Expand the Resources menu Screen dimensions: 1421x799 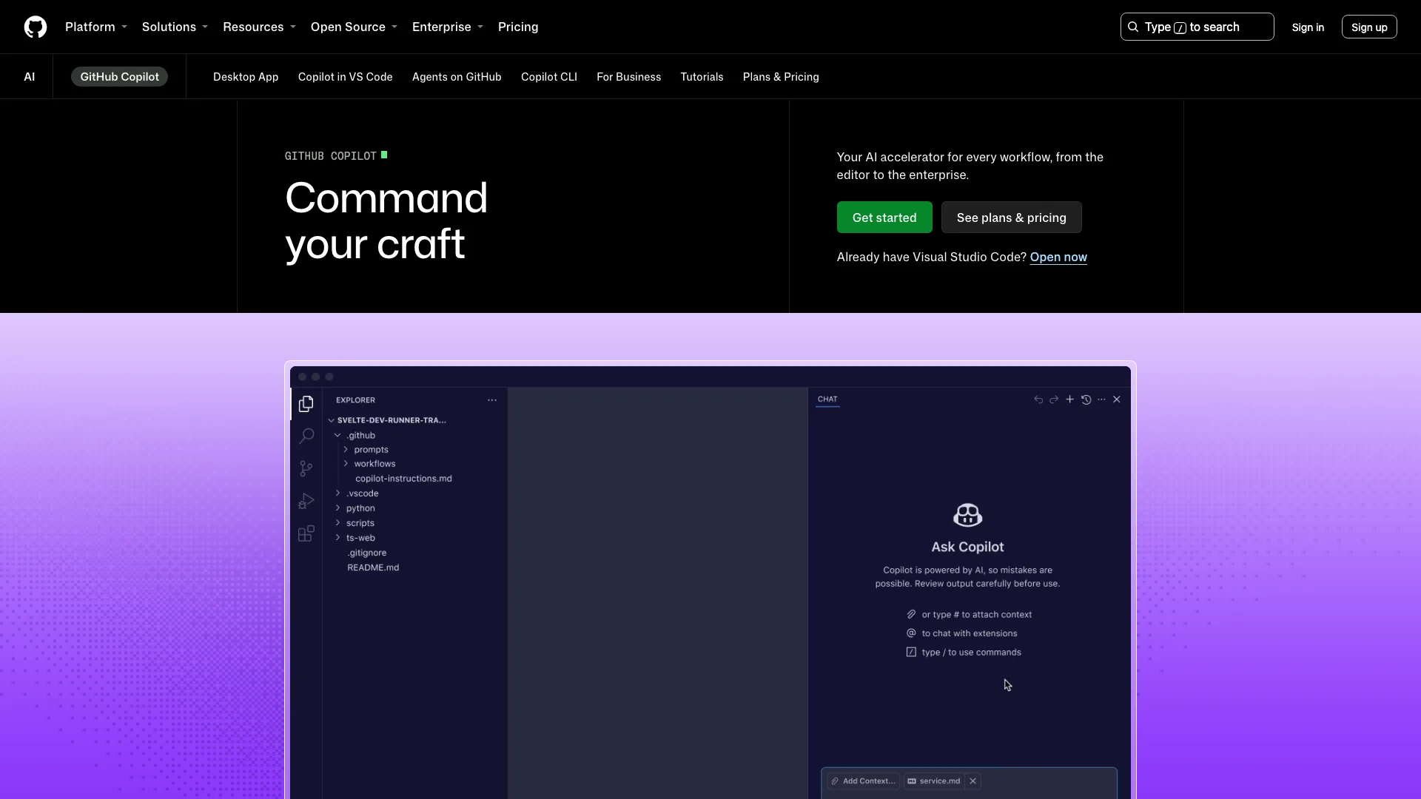point(259,27)
